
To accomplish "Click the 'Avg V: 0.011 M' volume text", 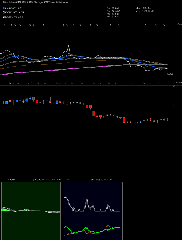I will [x=144, y=8].
